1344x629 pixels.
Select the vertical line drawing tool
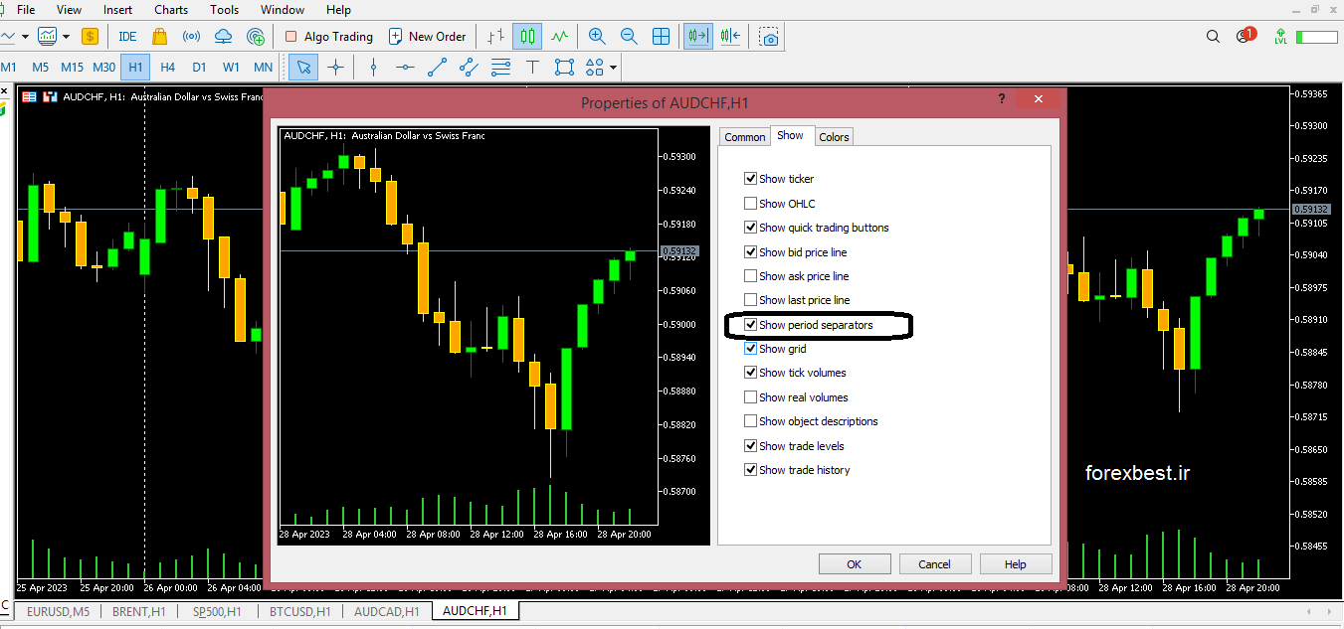coord(373,67)
